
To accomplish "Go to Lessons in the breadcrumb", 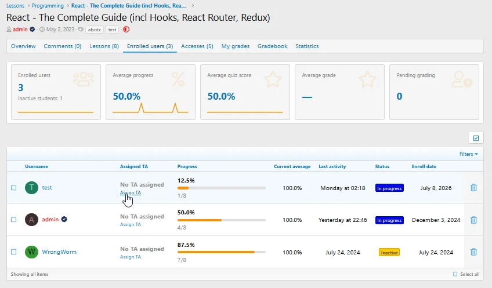I will tap(15, 6).
